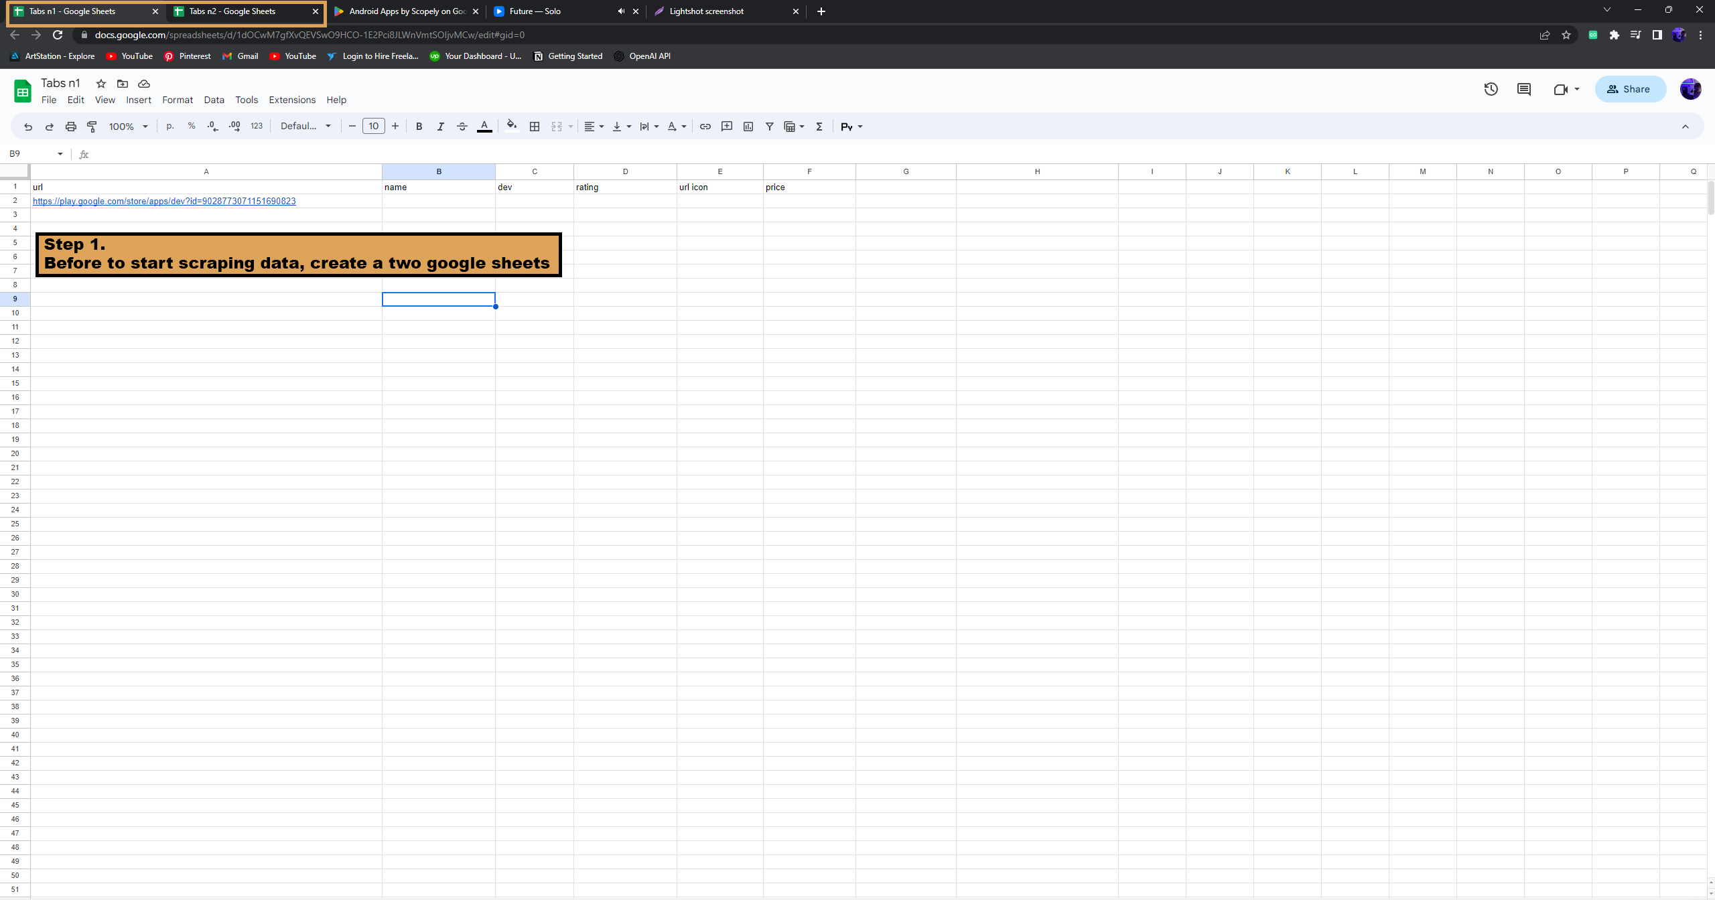Toggle italic formatting
The width and height of the screenshot is (1715, 900).
click(440, 127)
